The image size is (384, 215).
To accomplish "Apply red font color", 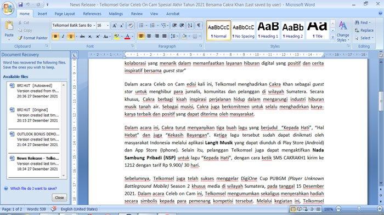I will (x=127, y=37).
